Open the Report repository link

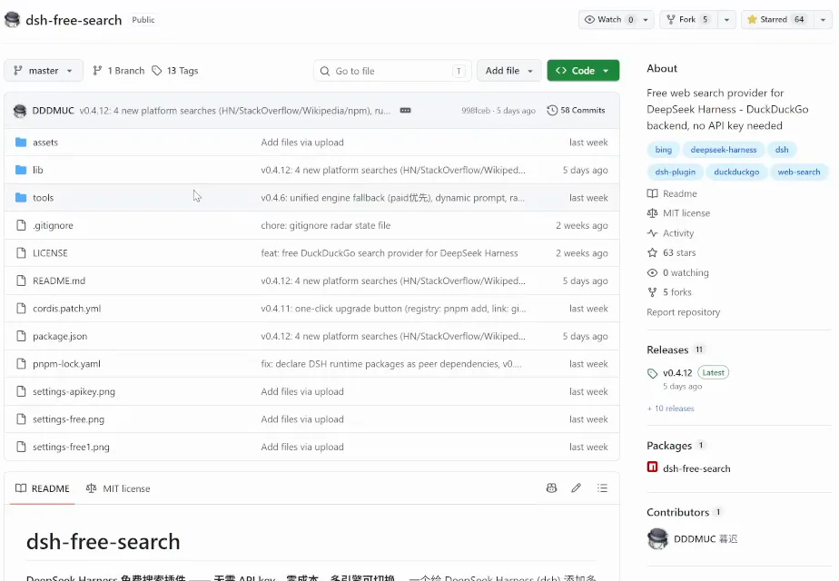[x=684, y=312]
